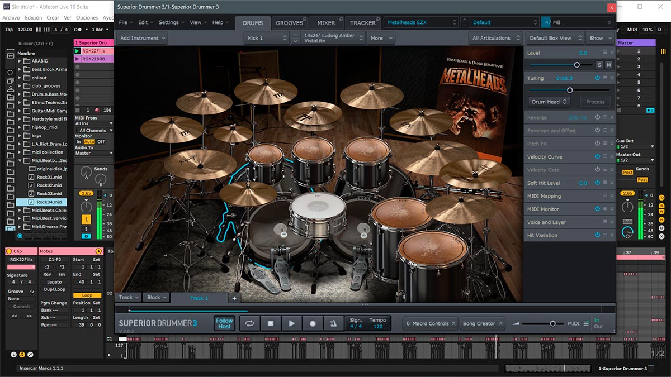Screen dimensions: 671x377
Task: Toggle the Superior Drummer metronome icon
Action: click(x=333, y=323)
